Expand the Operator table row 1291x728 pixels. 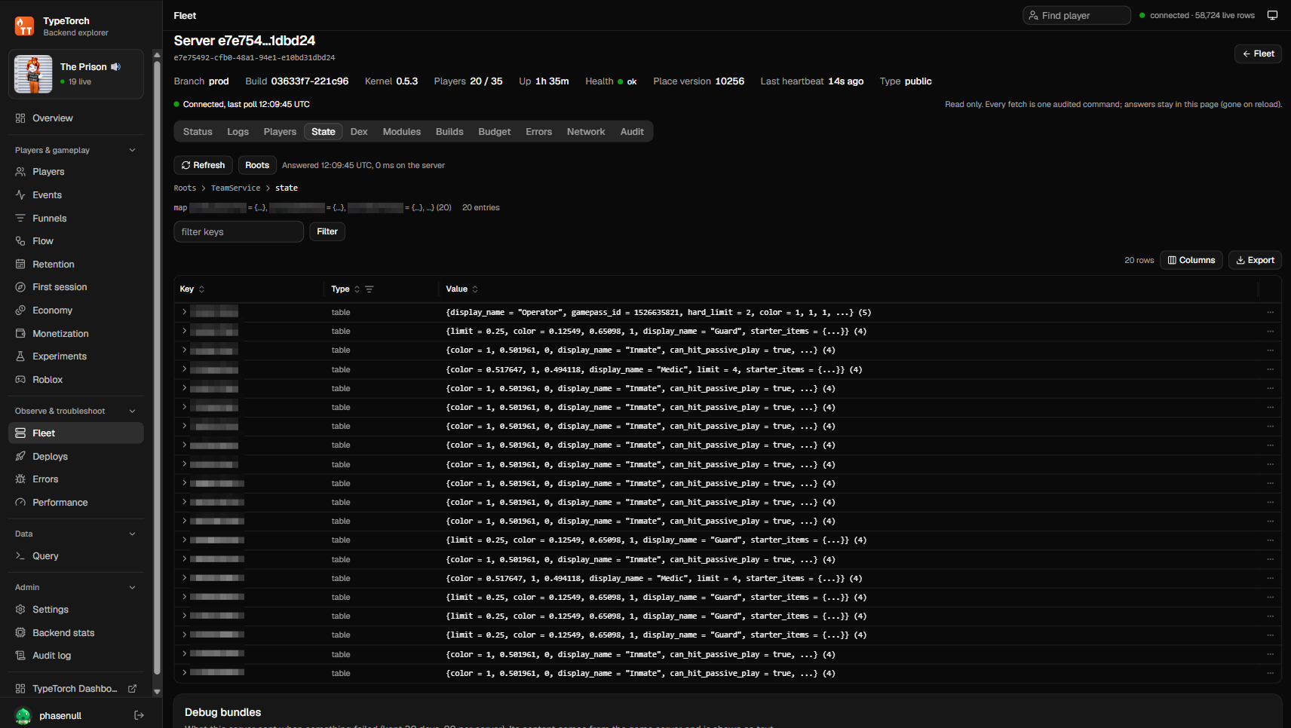tap(184, 312)
